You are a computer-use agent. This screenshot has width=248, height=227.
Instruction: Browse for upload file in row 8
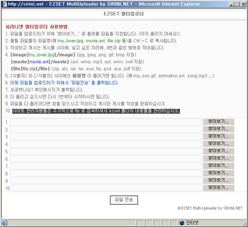tap(218, 173)
